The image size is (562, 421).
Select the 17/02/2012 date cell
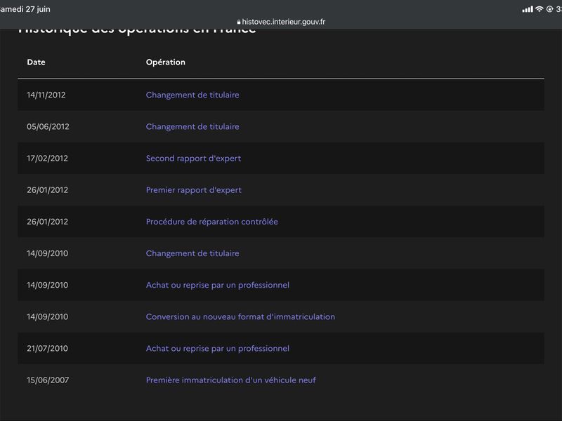47,159
